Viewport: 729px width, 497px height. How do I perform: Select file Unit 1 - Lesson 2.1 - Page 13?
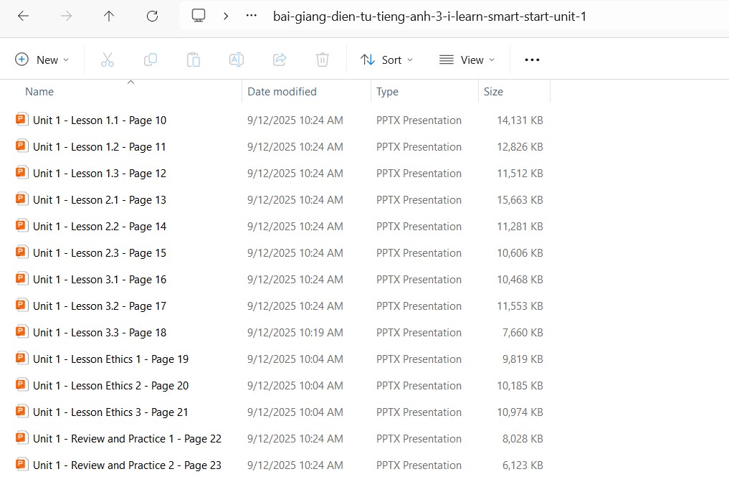99,200
